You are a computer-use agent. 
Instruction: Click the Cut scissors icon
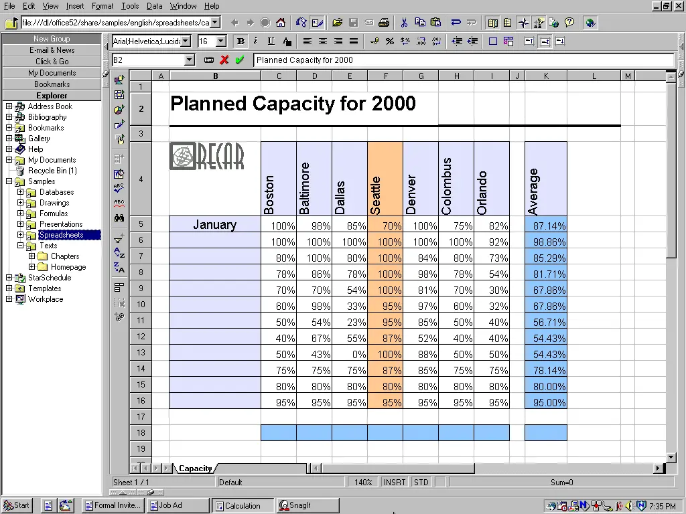tap(405, 23)
